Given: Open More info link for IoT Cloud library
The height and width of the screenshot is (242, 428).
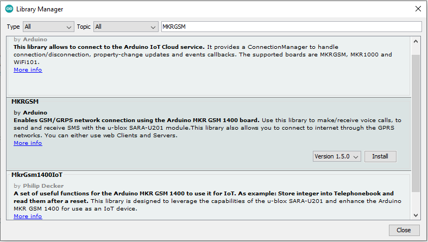Looking at the screenshot, I should click(x=28, y=70).
